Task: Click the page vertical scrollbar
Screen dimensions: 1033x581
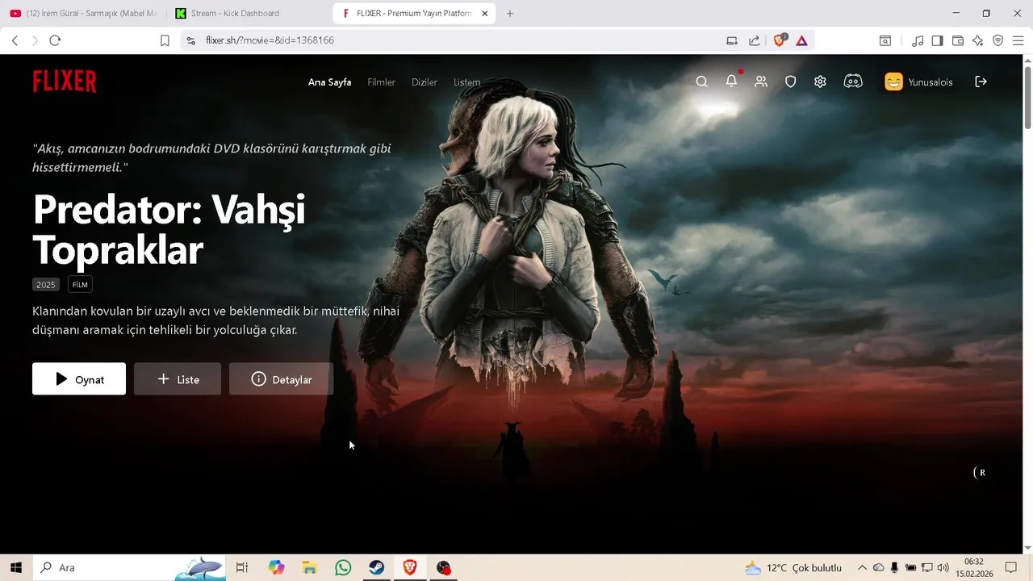Action: (1027, 97)
